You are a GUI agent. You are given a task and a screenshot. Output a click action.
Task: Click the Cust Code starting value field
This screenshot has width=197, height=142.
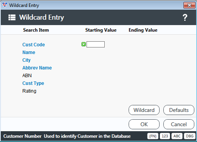[x=95, y=44]
